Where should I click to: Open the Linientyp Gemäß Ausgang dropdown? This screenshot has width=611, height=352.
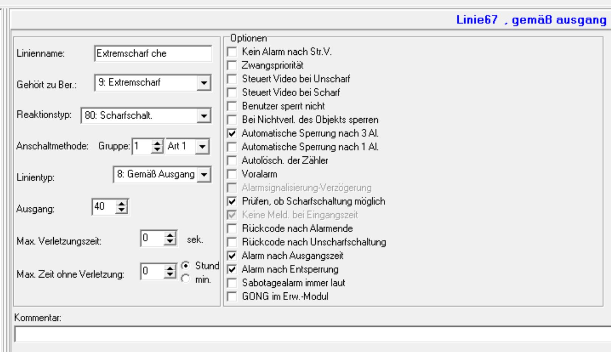pos(204,174)
